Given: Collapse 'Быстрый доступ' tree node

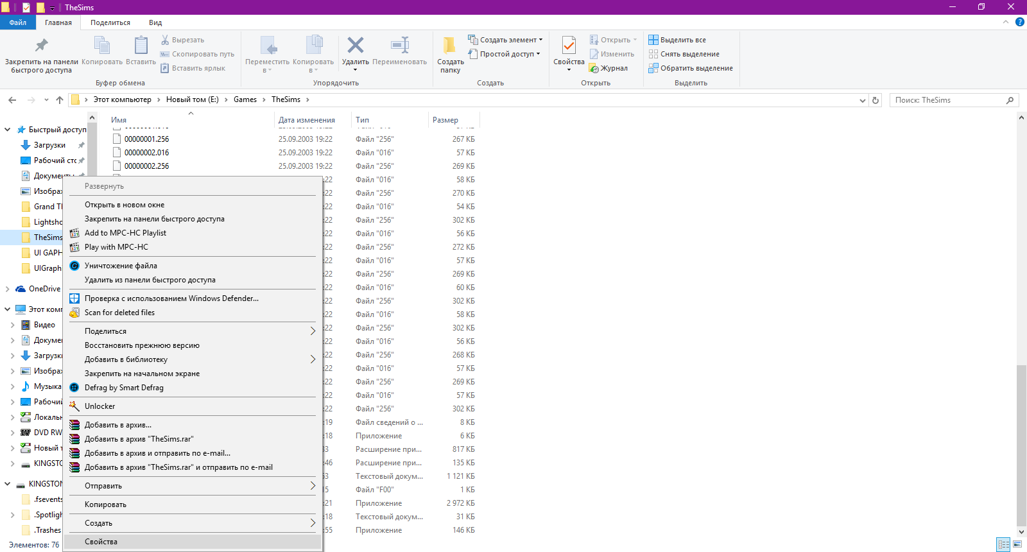Looking at the screenshot, I should coord(8,130).
